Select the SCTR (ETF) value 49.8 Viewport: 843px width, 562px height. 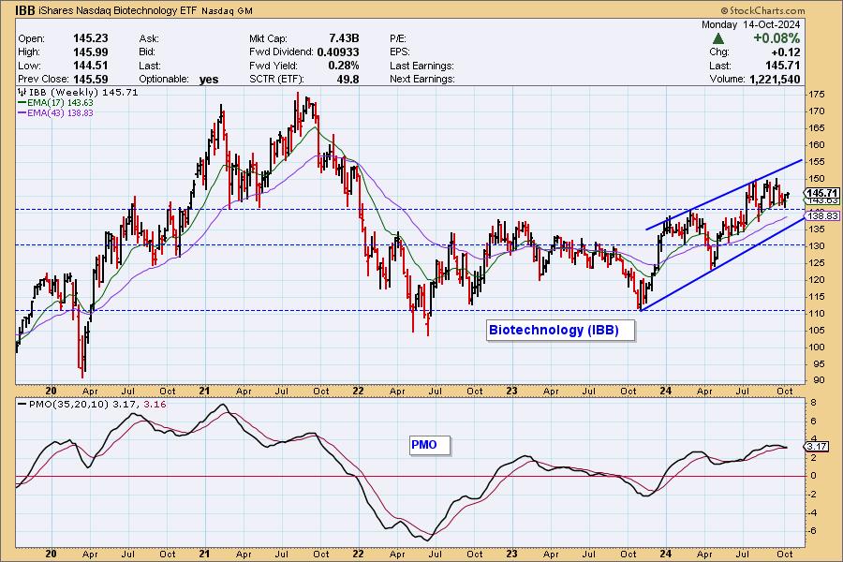click(348, 79)
